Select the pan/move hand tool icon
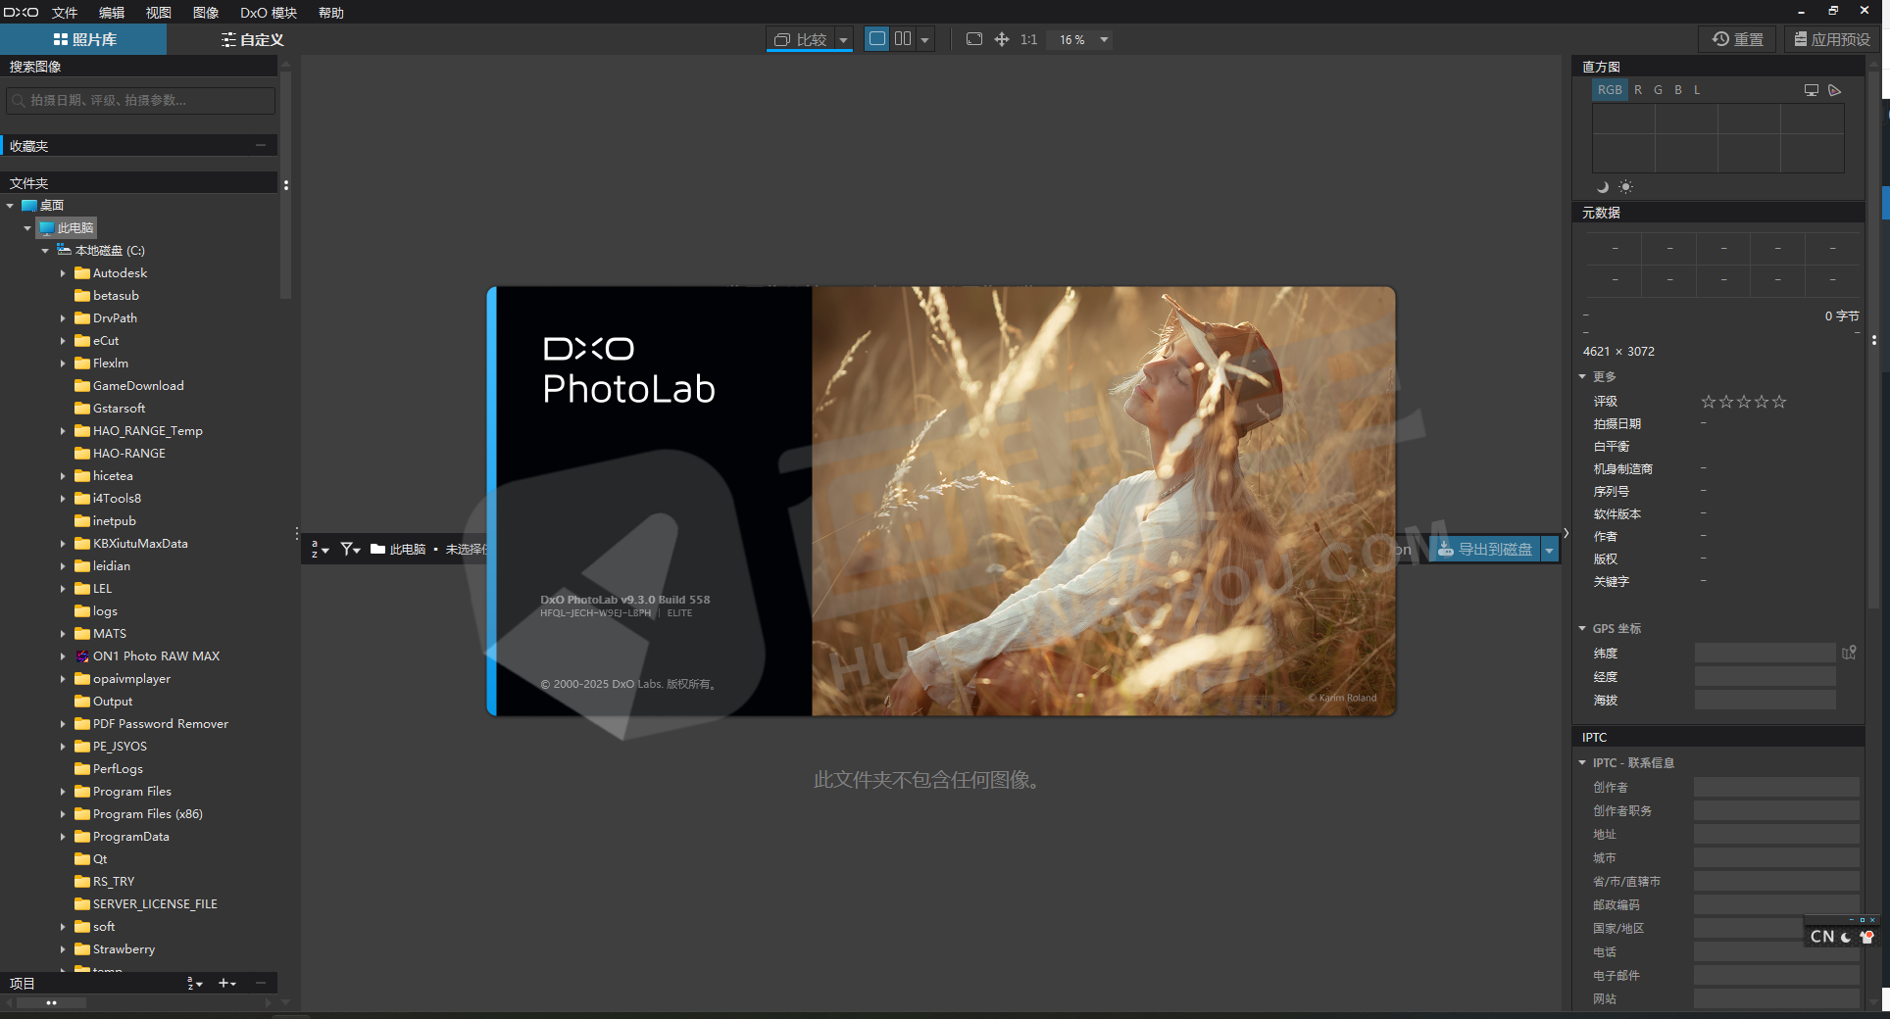Viewport: 1890px width, 1019px height. click(x=1002, y=39)
